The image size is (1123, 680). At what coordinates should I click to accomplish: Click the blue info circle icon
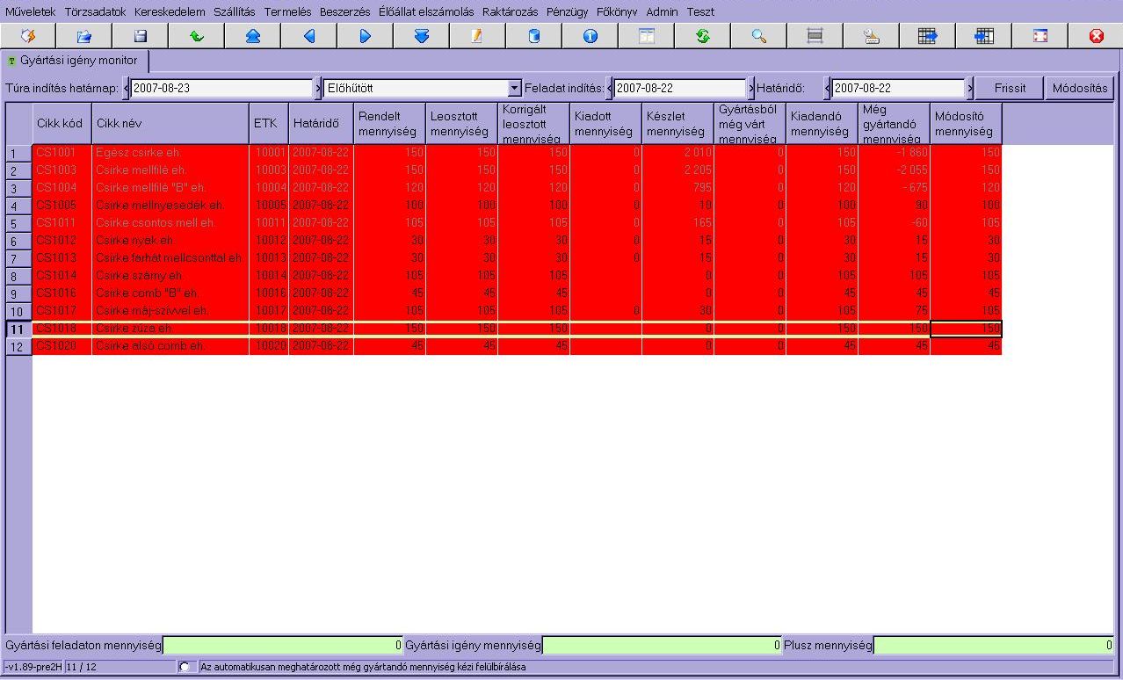point(590,36)
